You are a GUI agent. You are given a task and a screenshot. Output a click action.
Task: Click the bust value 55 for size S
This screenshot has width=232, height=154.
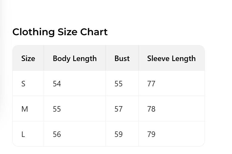(x=119, y=84)
